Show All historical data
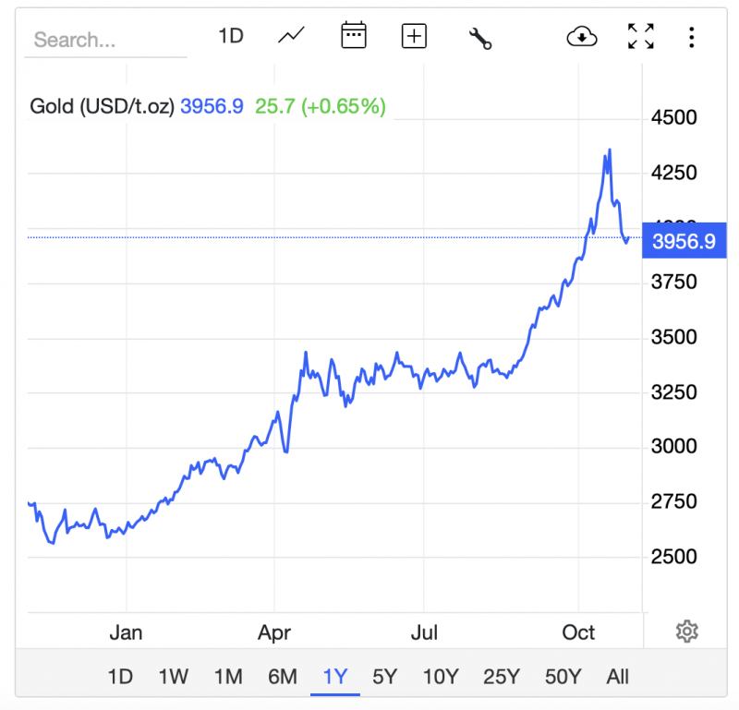 [618, 677]
